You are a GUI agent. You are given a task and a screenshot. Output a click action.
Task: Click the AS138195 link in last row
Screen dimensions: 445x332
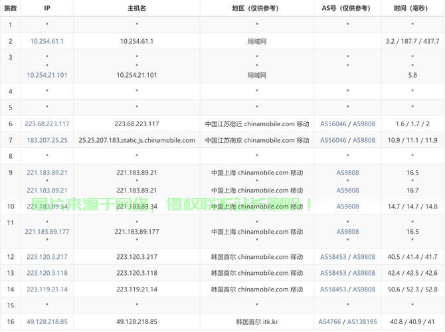(363, 322)
